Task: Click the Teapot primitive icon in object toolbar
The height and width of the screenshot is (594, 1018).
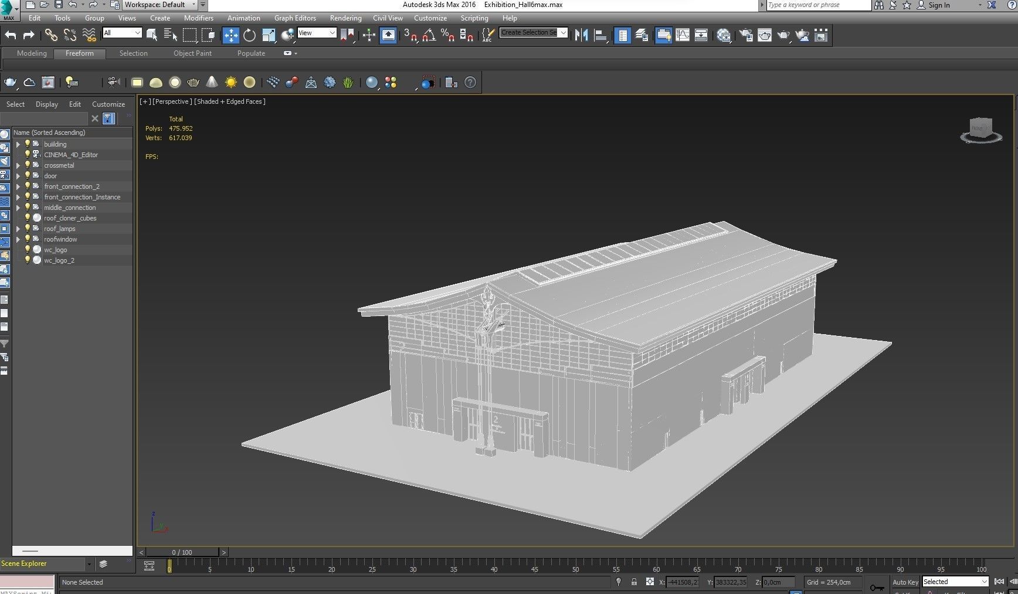Action: 193,83
